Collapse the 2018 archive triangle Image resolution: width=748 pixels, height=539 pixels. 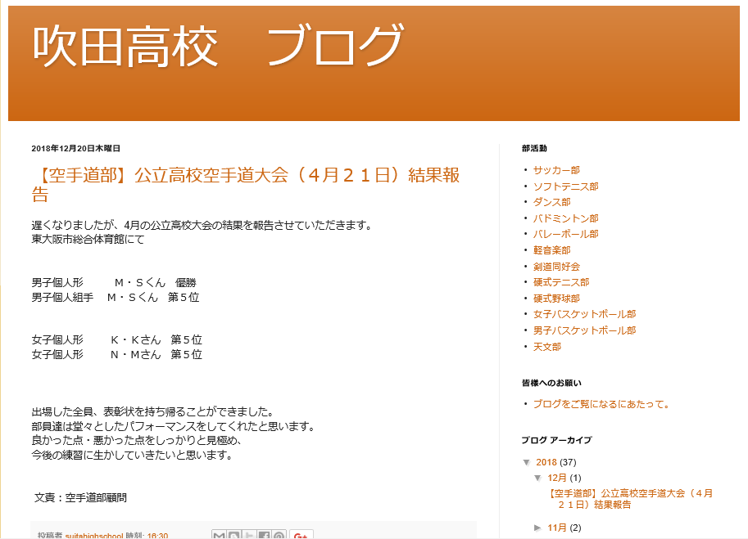[x=527, y=462]
